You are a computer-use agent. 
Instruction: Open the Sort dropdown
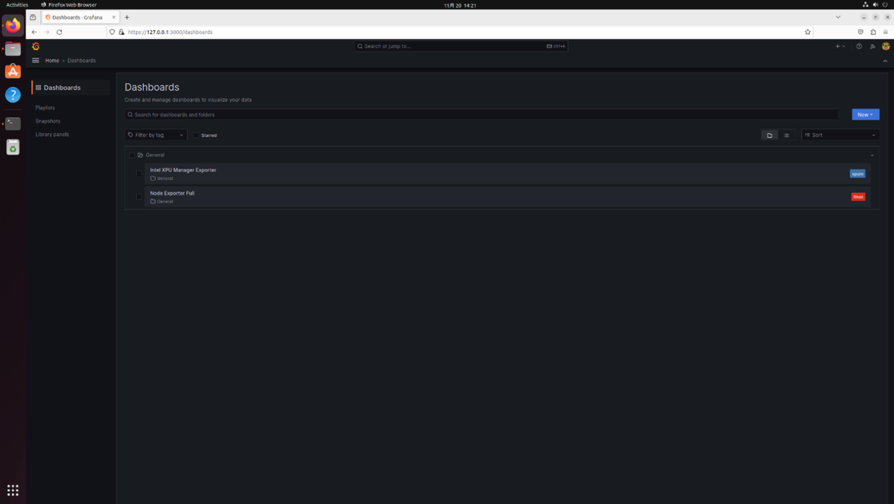[x=840, y=135]
